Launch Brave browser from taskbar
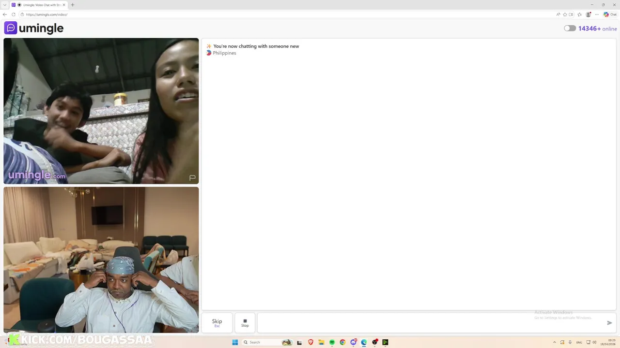Screen dimensions: 620x348 pos(310,342)
